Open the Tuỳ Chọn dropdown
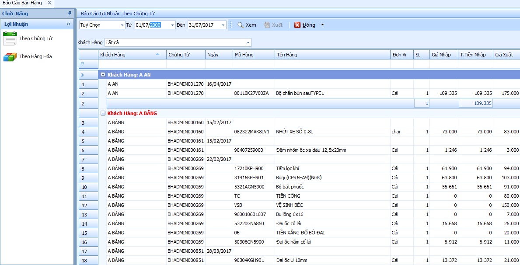This screenshot has width=520, height=265. [x=122, y=25]
